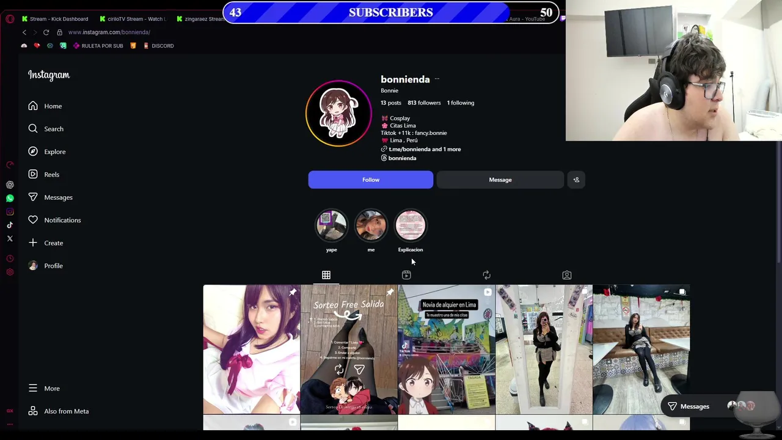Image resolution: width=782 pixels, height=440 pixels.
Task: Open floating Messages widget at bottom right
Action: [x=712, y=406]
